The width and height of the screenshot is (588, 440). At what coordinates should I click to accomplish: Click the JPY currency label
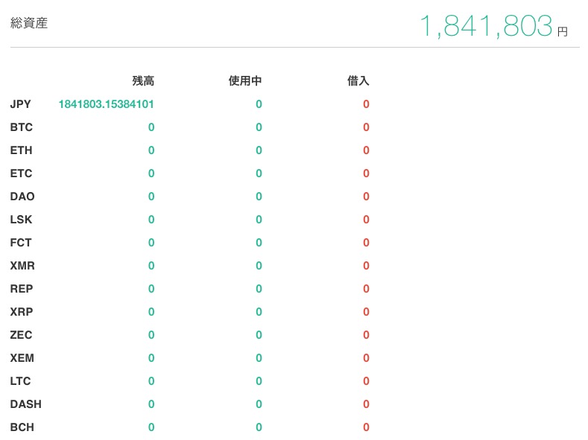click(21, 104)
